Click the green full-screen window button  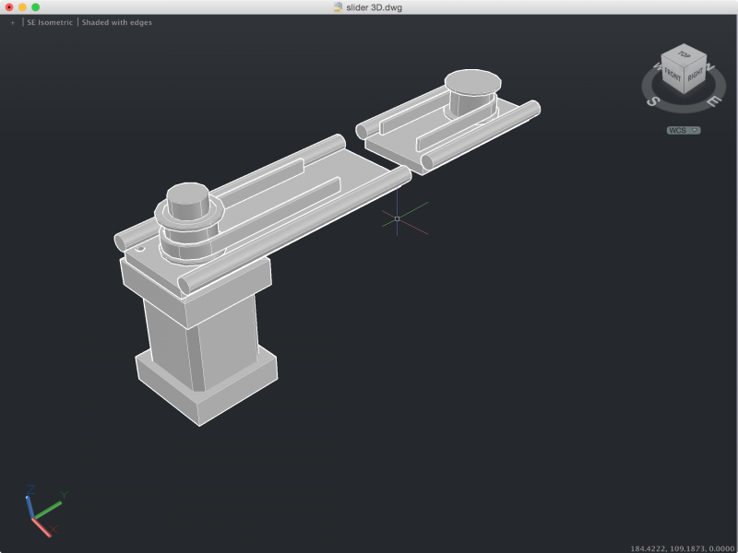36,7
